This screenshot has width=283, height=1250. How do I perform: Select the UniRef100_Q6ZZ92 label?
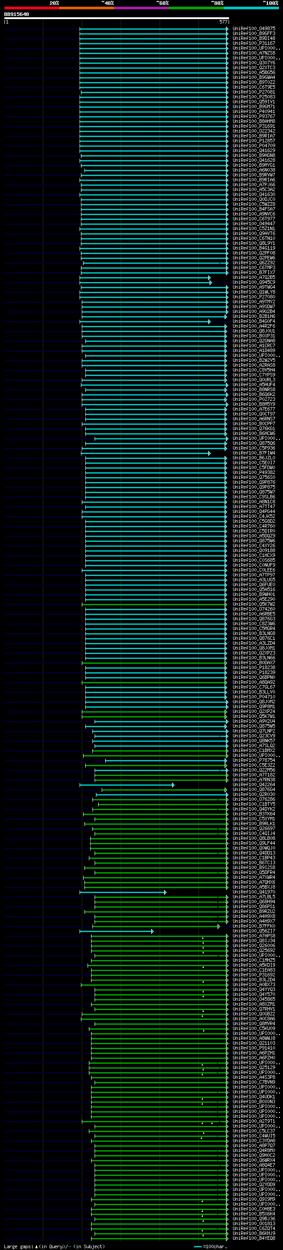pos(254,263)
